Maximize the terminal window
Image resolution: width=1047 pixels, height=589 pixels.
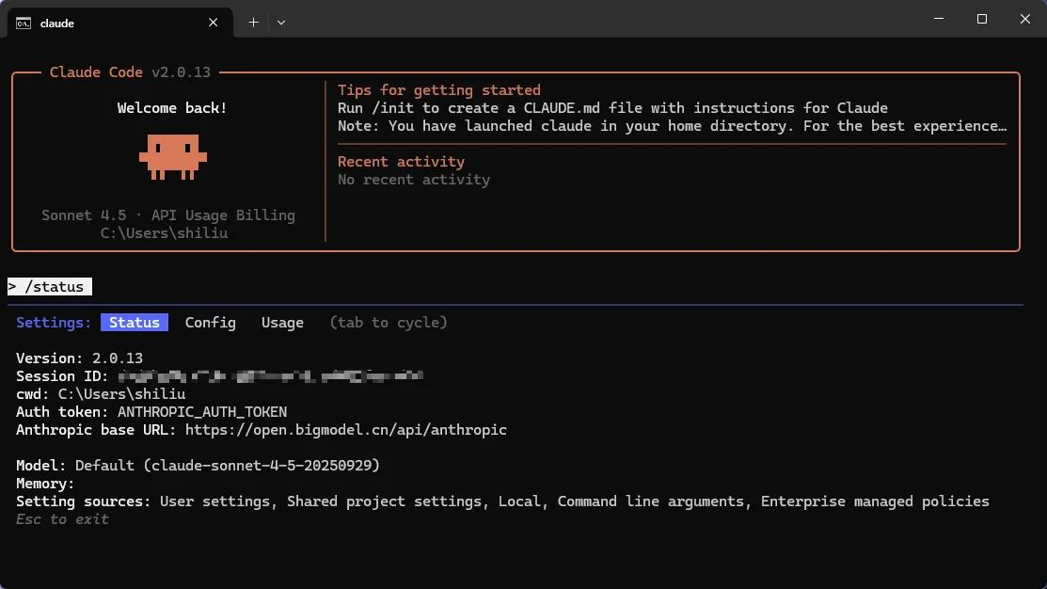click(981, 20)
